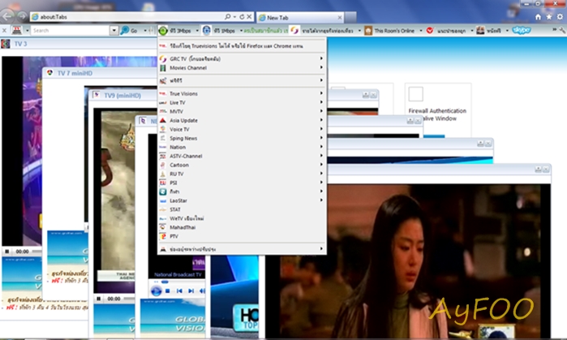
Task: Choose Live TV from the menu
Action: click(x=243, y=102)
